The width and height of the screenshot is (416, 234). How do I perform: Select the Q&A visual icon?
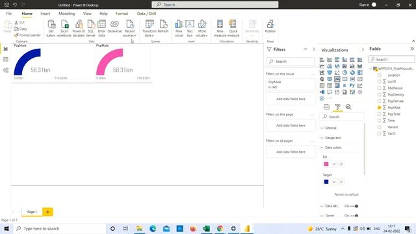pos(330,92)
